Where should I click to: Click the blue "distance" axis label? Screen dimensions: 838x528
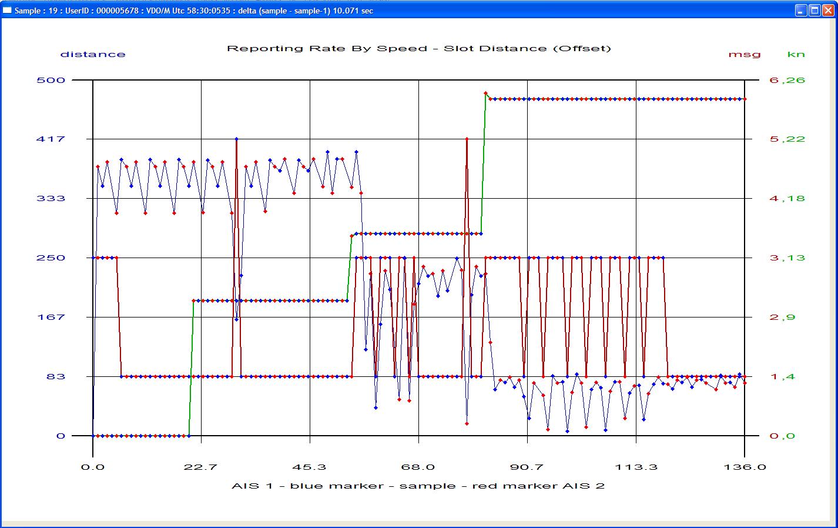pos(93,54)
